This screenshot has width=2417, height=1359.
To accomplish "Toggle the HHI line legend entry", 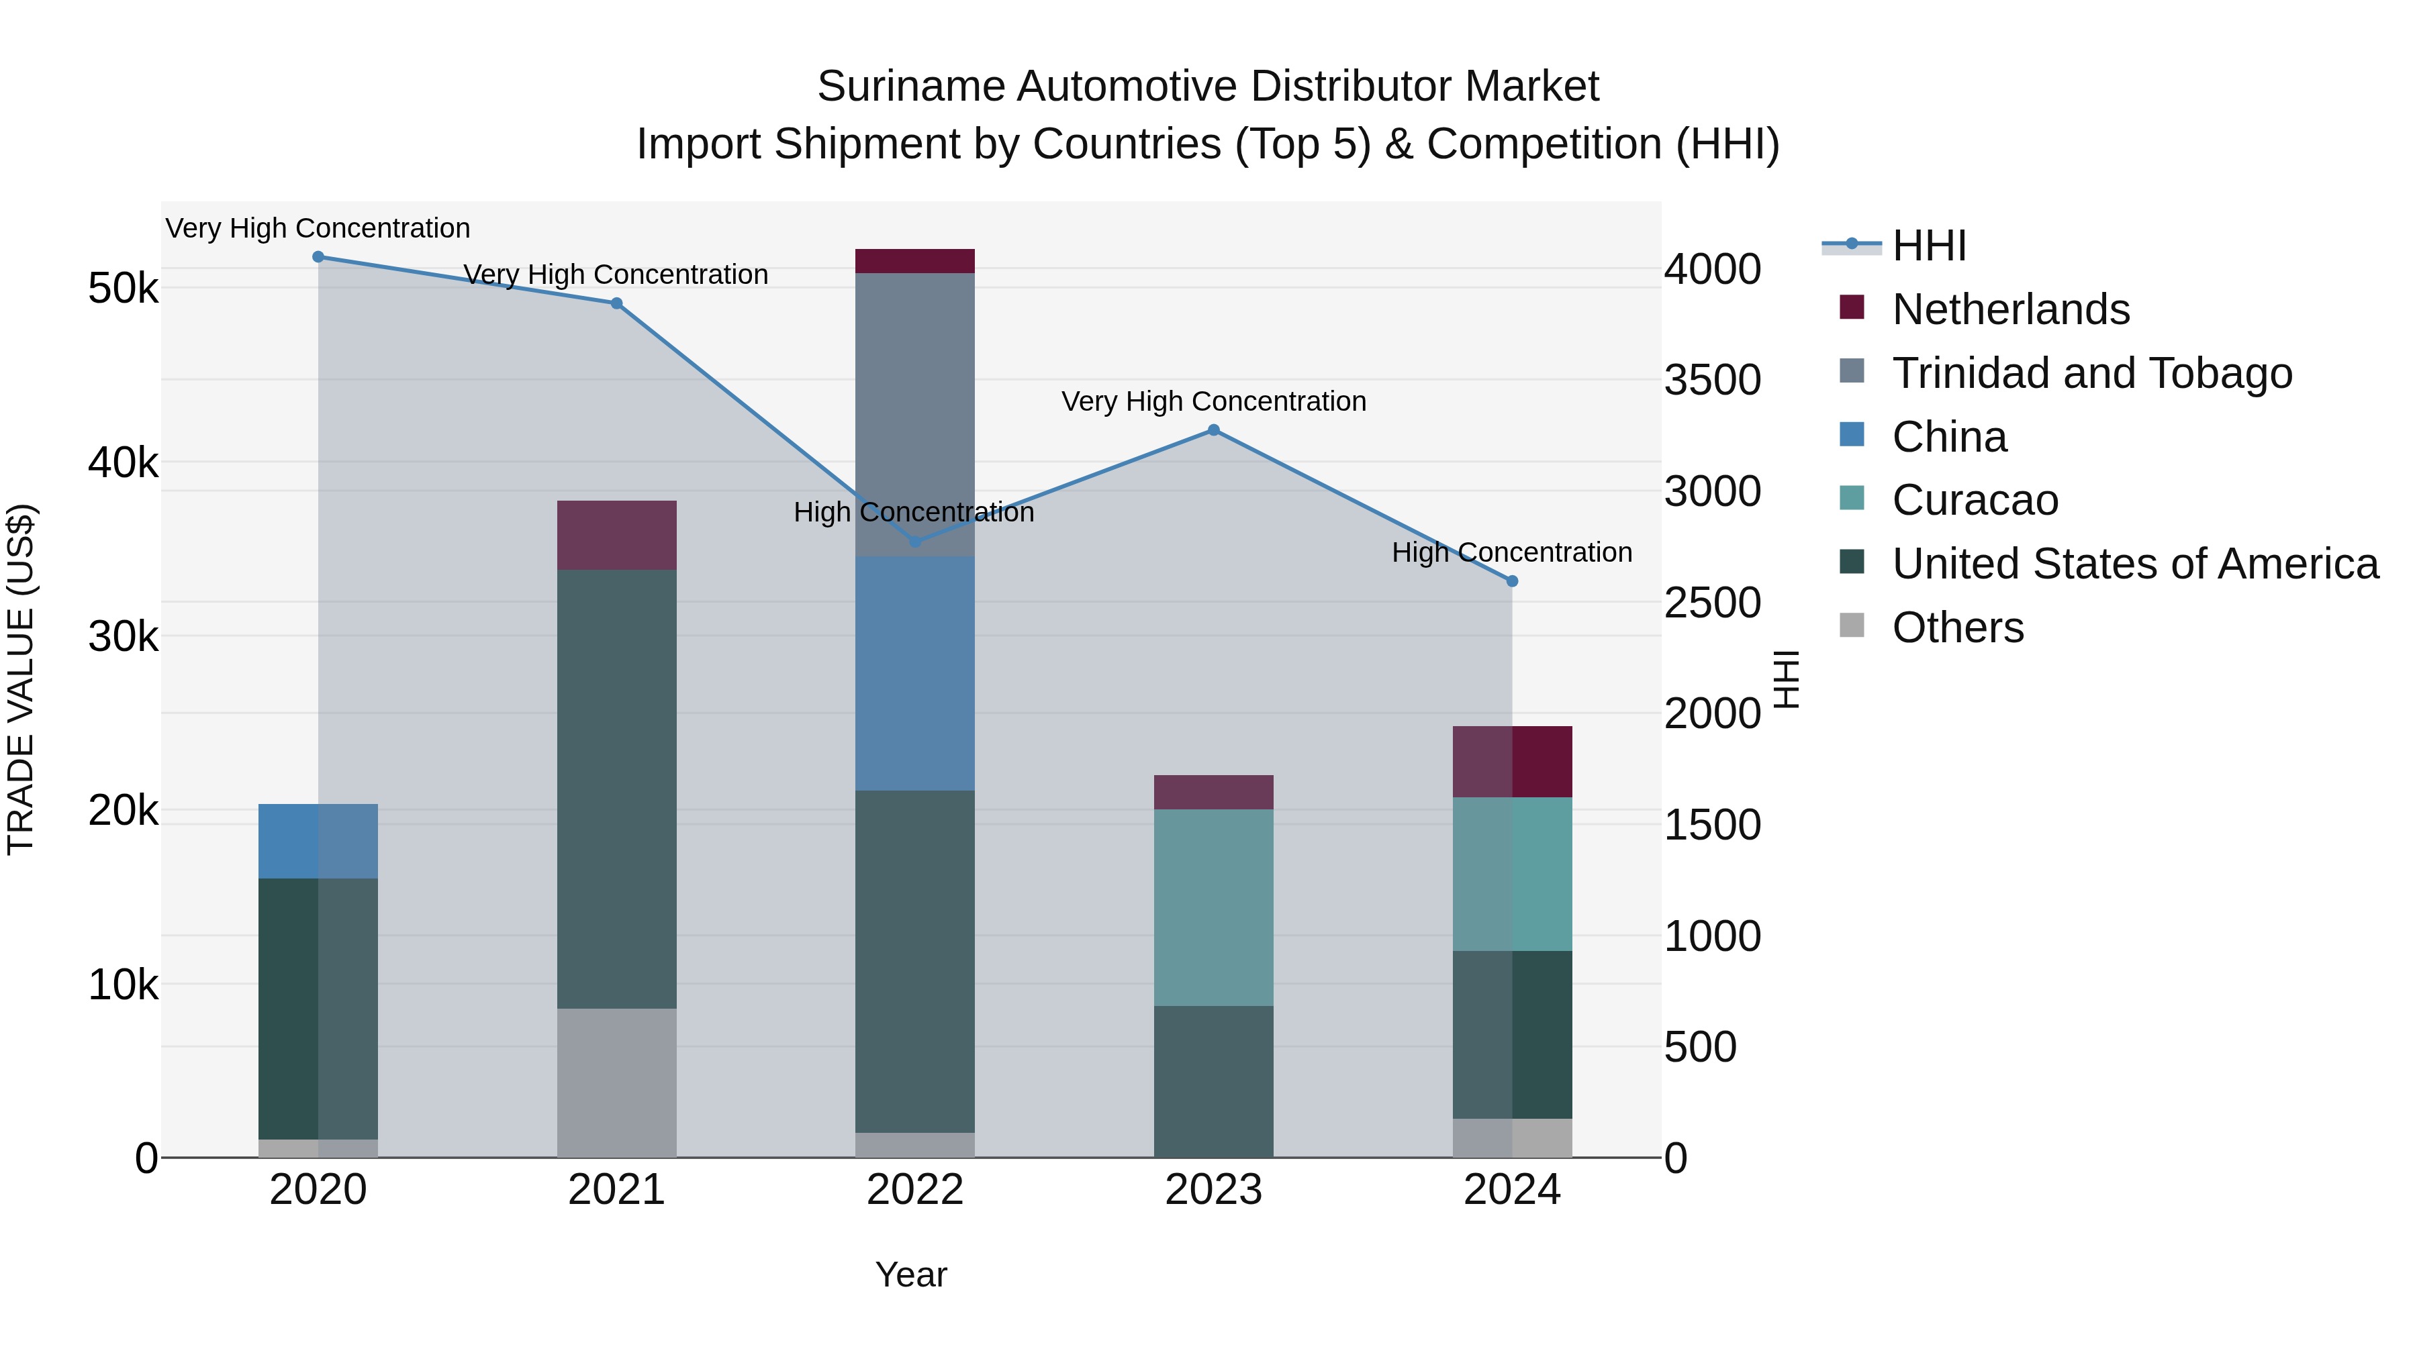I will (x=1895, y=246).
